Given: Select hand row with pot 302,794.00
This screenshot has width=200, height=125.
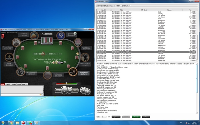Looking at the screenshot, I should pyautogui.click(x=146, y=34).
